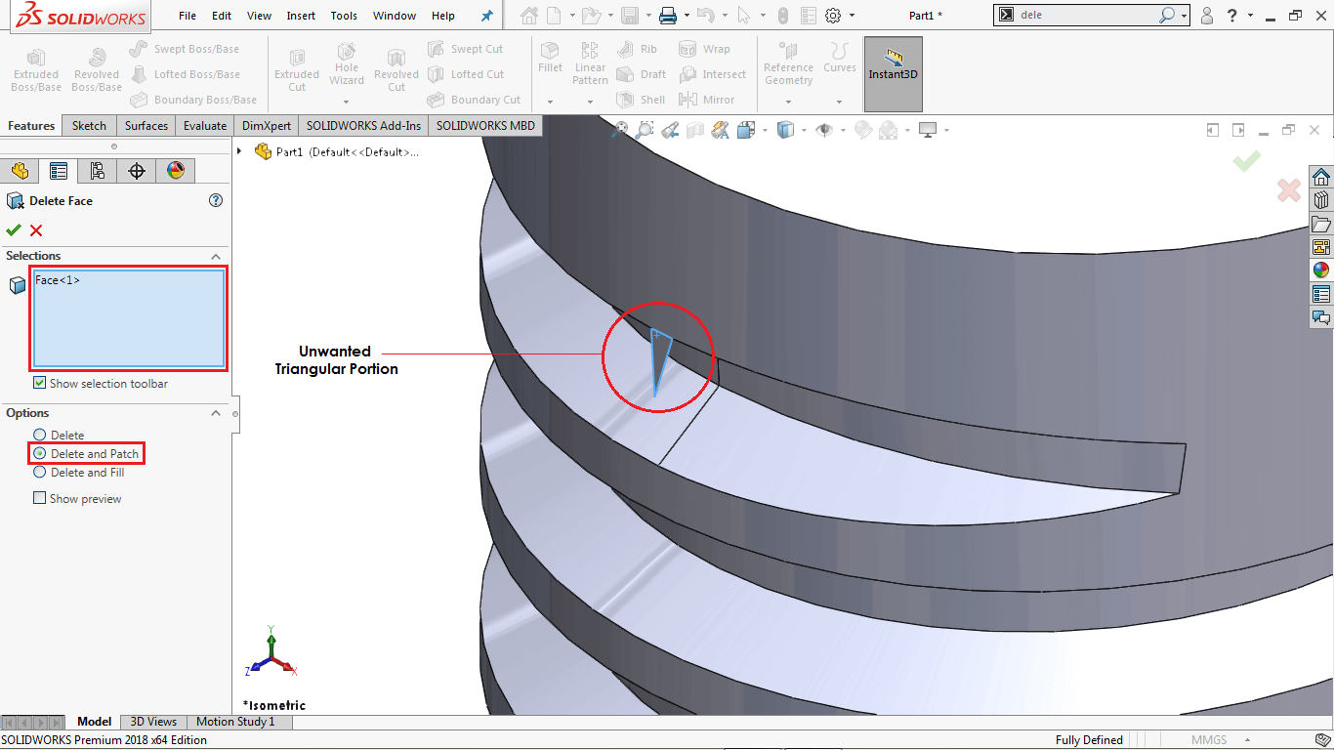Confirm with the corner green checkmark
This screenshot has width=1334, height=750.
pos(1246,161)
